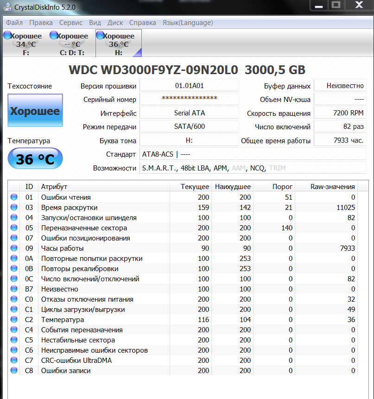Click the Наихудшее column header

pos(233,186)
